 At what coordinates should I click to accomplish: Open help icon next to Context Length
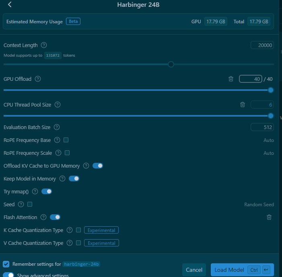tap(44, 45)
